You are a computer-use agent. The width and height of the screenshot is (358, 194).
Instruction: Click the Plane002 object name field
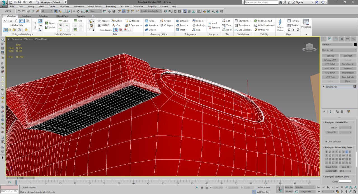[337, 45]
